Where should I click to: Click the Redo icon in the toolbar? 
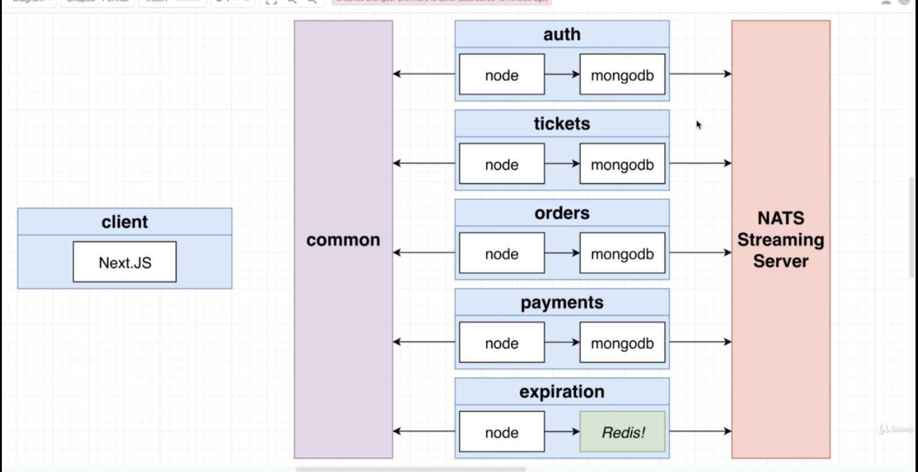point(248,2)
